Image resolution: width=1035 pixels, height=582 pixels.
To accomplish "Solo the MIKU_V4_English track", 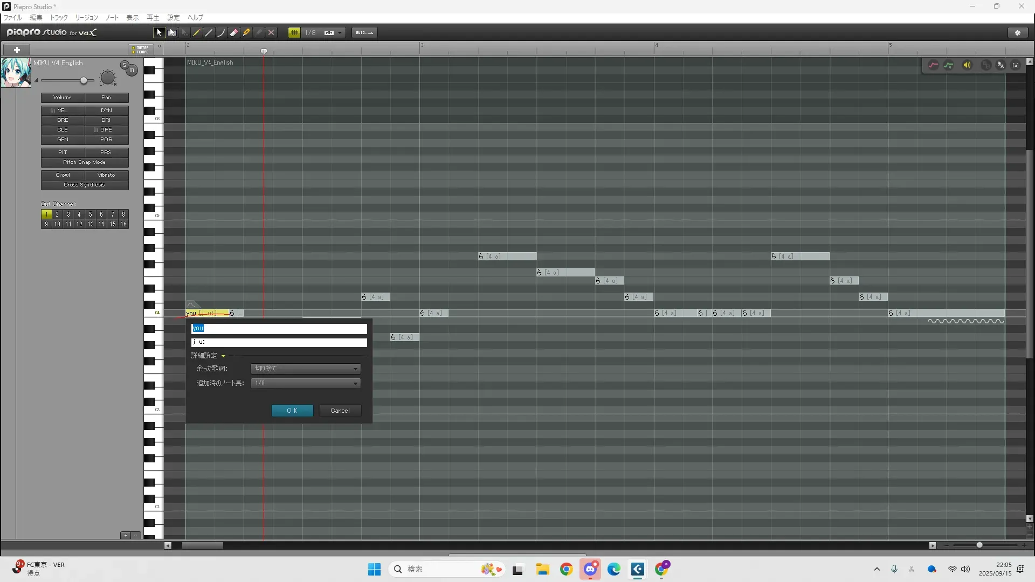I will (x=125, y=65).
